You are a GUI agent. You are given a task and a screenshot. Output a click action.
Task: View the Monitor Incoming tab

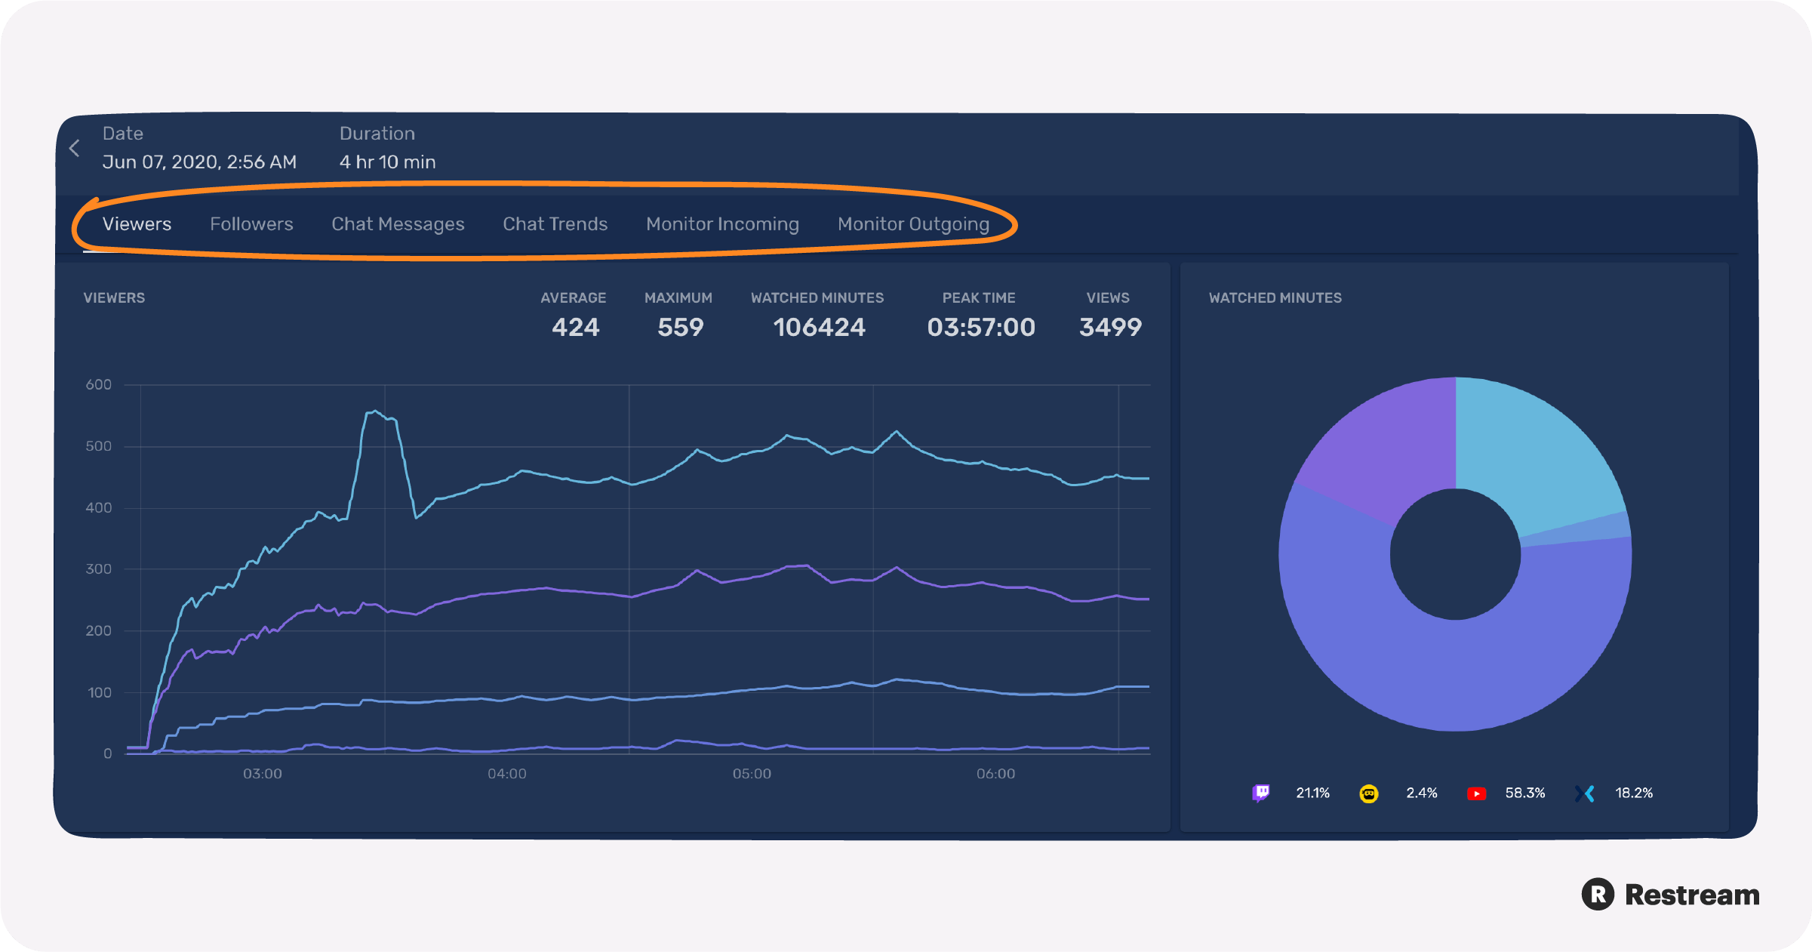(721, 223)
